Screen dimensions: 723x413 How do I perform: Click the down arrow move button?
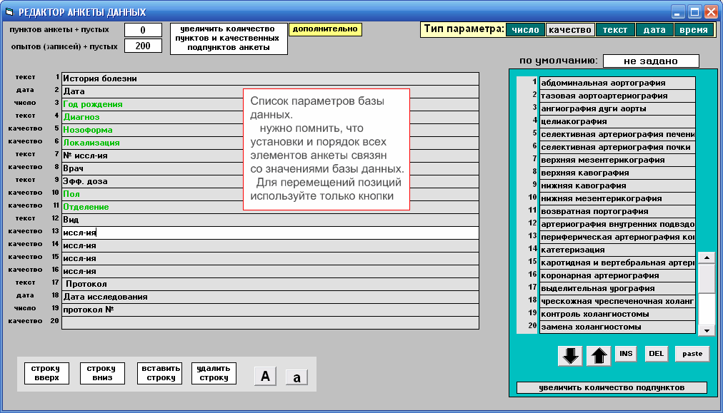pos(569,356)
